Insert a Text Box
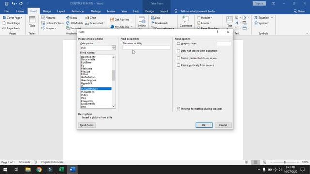 [x=229, y=22]
